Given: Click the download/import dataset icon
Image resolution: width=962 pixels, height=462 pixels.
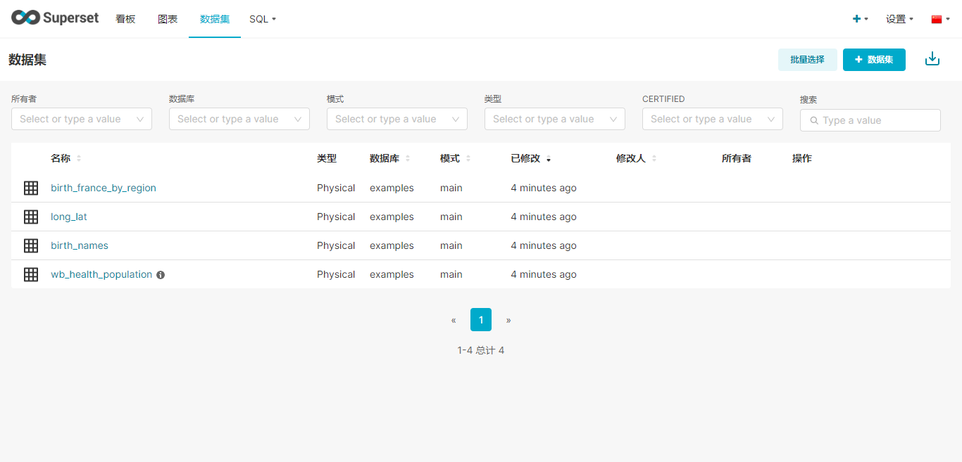Looking at the screenshot, I should pyautogui.click(x=932, y=59).
